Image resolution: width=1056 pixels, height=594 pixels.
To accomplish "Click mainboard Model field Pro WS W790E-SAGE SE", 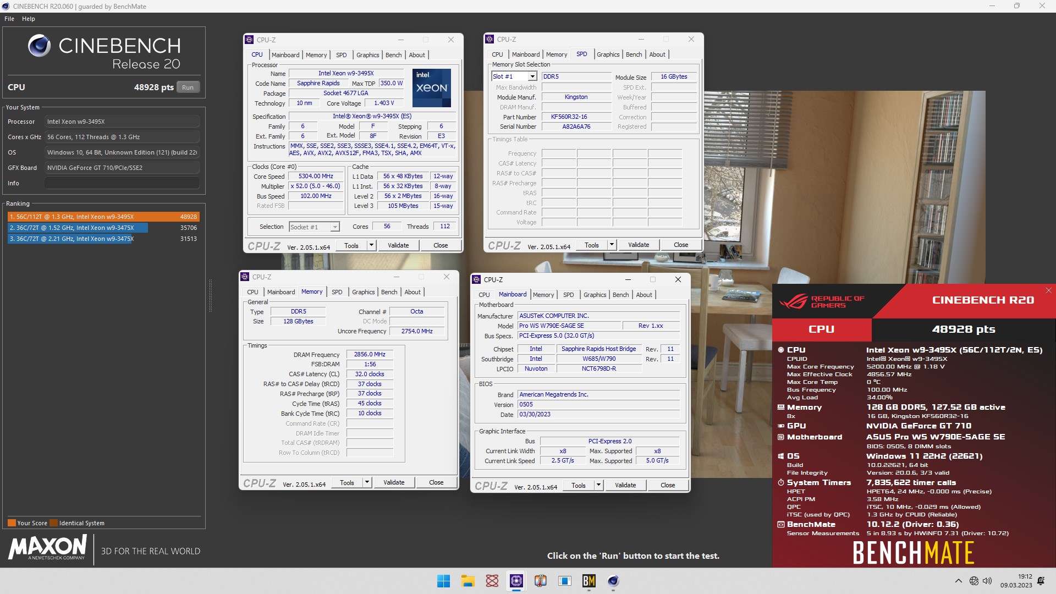I will [x=569, y=326].
